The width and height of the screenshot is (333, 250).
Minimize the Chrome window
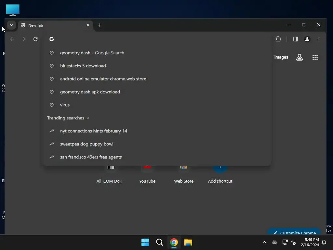pos(289,25)
